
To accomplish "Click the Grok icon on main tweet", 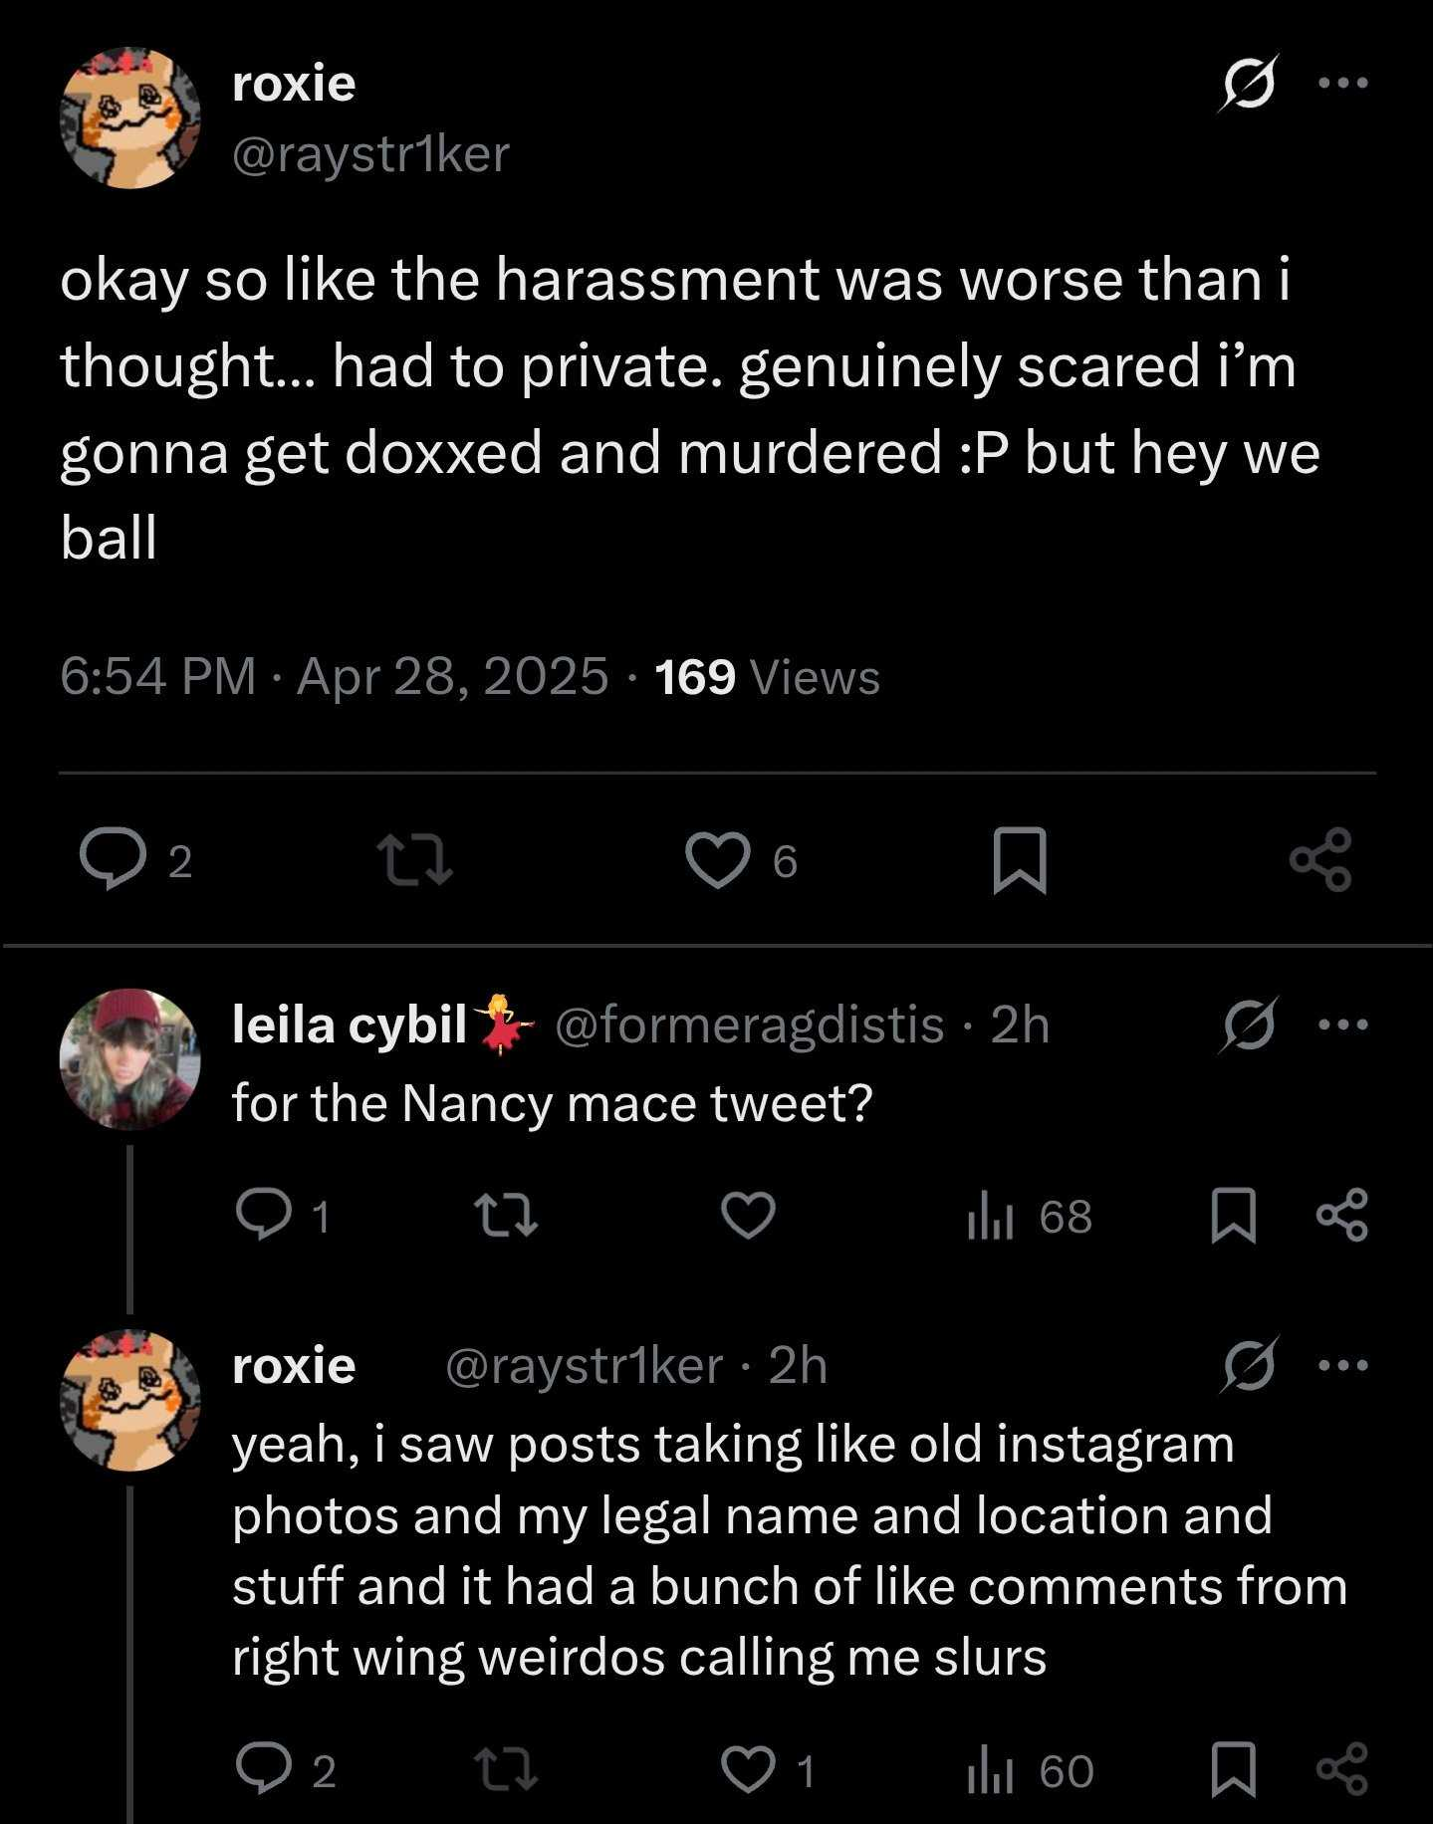I will [x=1248, y=83].
